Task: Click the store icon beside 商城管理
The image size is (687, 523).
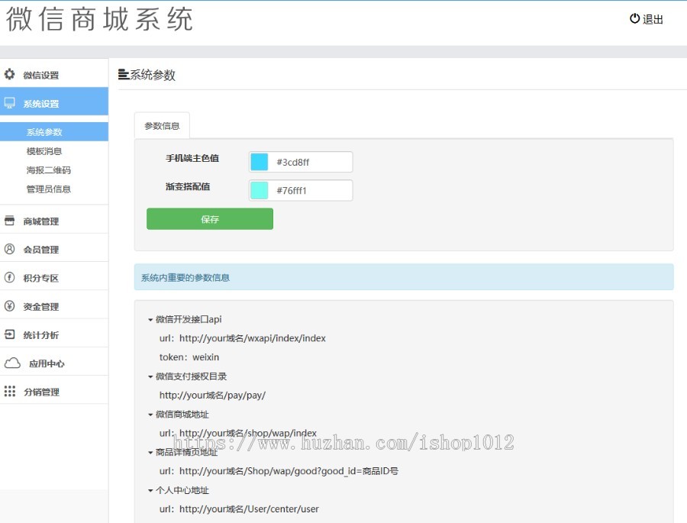Action: click(x=9, y=221)
